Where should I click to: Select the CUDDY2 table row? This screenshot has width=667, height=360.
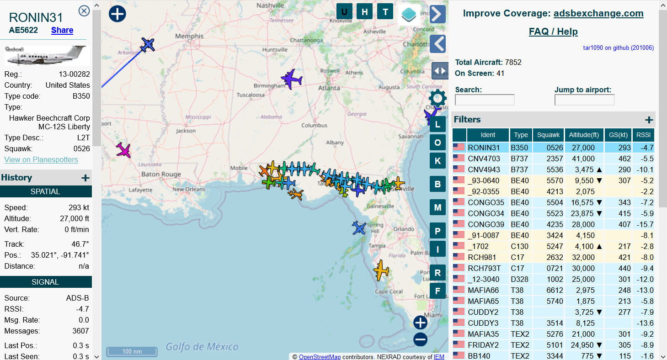point(553,312)
